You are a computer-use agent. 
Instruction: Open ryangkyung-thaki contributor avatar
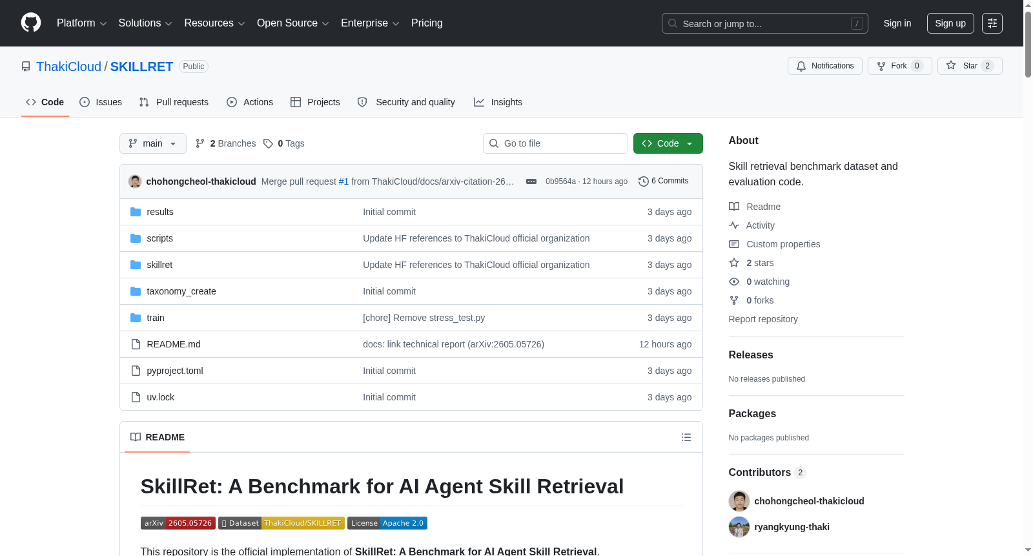pos(739,527)
